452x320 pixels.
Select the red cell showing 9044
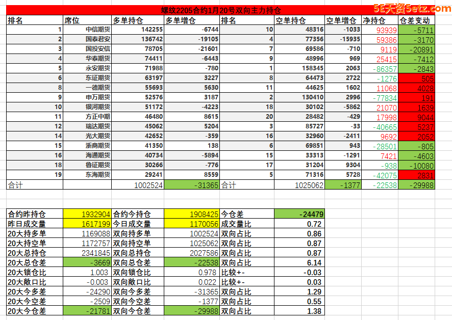[x=417, y=117]
